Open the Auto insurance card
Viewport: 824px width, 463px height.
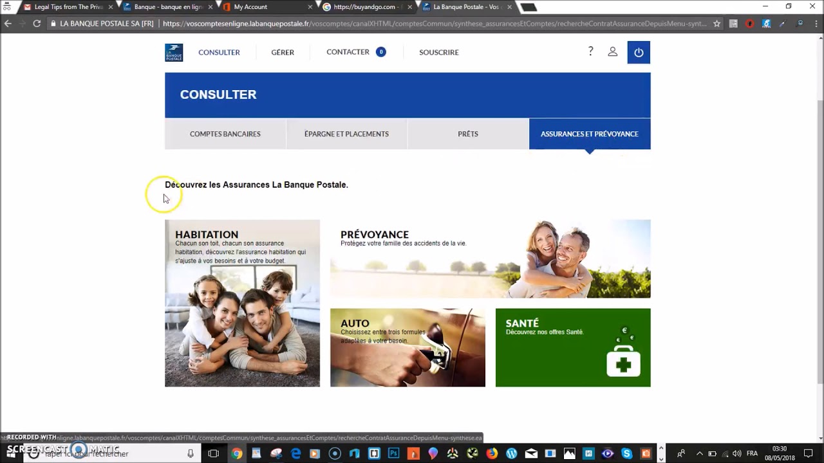tap(407, 347)
